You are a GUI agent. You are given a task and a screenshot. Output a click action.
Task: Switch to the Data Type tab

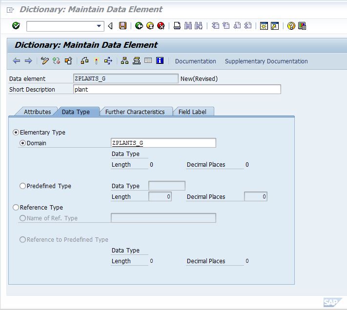76,112
